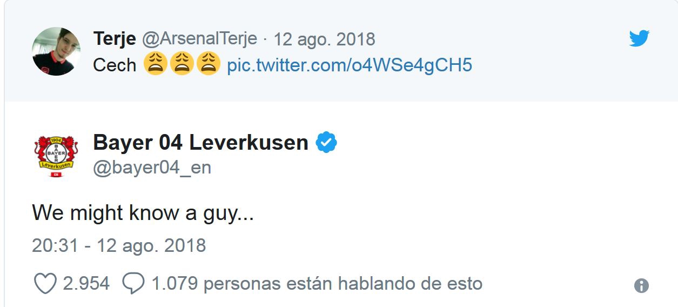
Task: Click the @bayer04_en handle
Action: [x=152, y=168]
